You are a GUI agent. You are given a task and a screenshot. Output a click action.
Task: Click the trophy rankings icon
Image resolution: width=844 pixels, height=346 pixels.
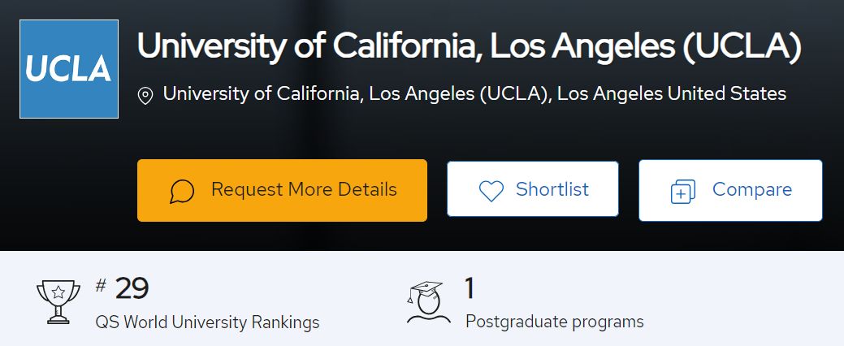(x=58, y=302)
